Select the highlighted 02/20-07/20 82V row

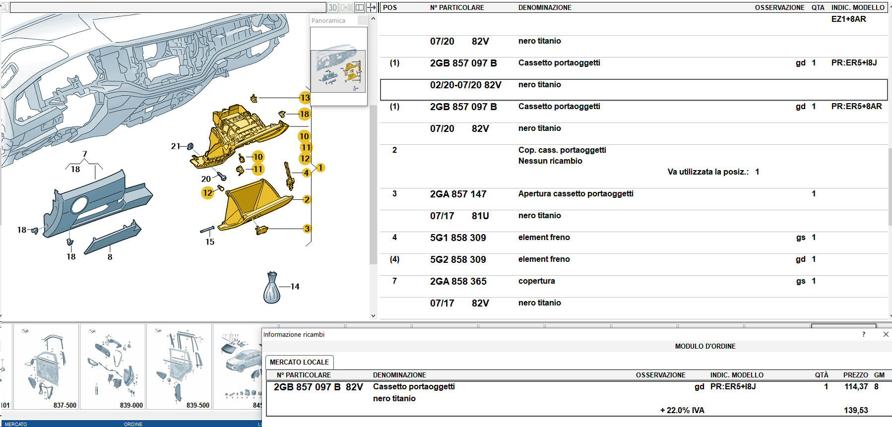634,90
